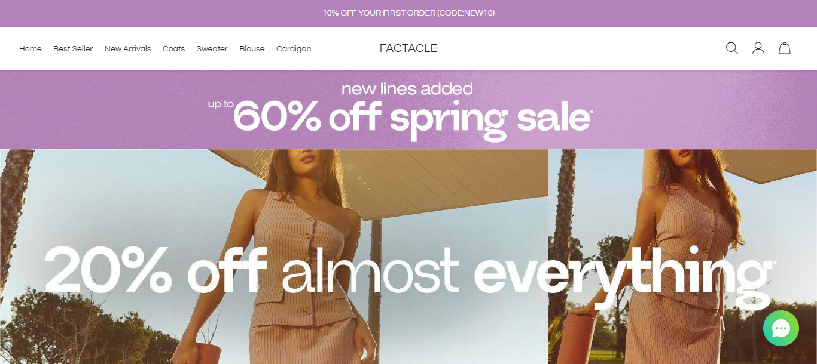Go to the FACTACLE logo homepage
Viewport: 817px width, 364px height.
coord(408,48)
